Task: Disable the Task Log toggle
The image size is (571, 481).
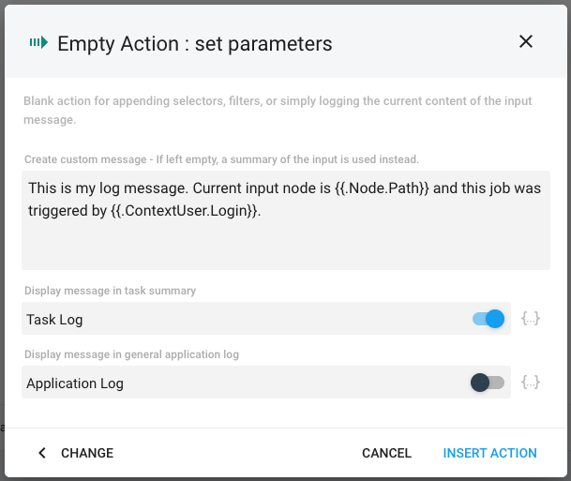Action: [x=488, y=319]
